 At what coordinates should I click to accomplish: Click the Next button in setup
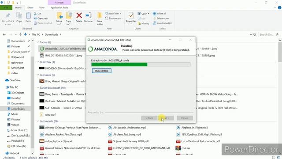coord(166,118)
